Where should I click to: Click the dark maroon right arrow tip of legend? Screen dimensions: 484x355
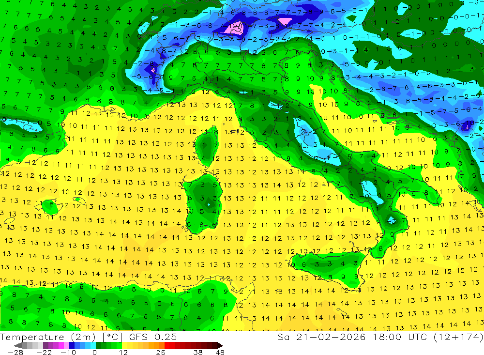click(x=220, y=345)
